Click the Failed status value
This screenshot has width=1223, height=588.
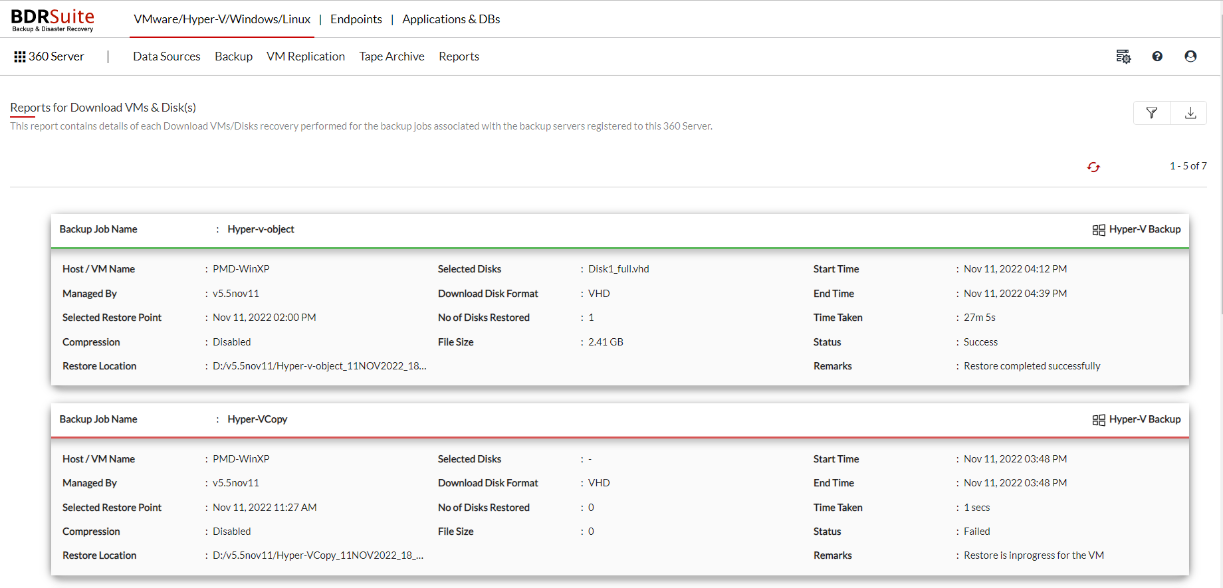click(977, 532)
